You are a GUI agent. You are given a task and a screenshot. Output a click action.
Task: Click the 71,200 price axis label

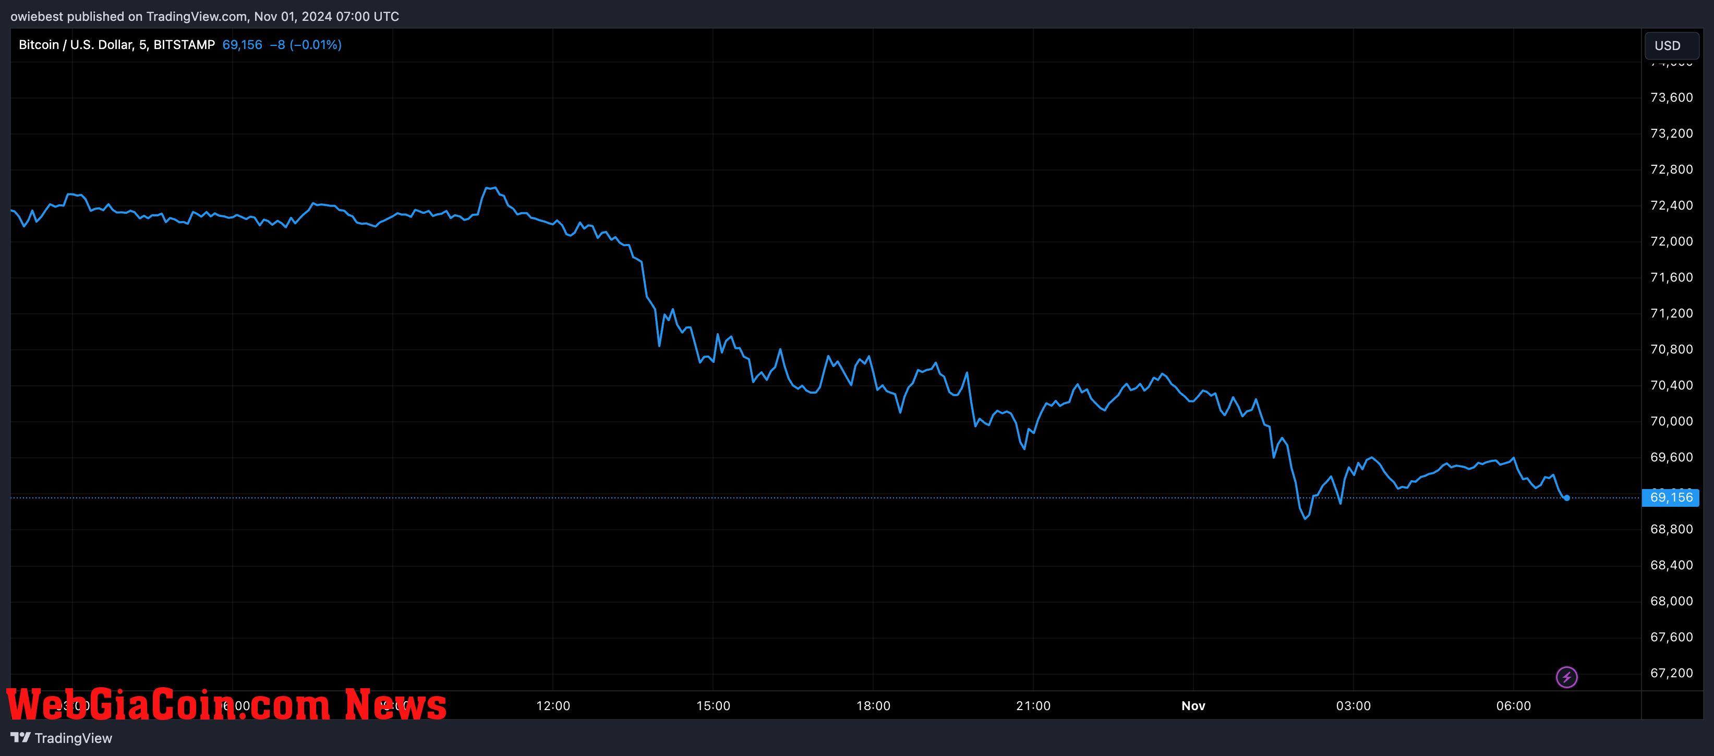coord(1671,312)
